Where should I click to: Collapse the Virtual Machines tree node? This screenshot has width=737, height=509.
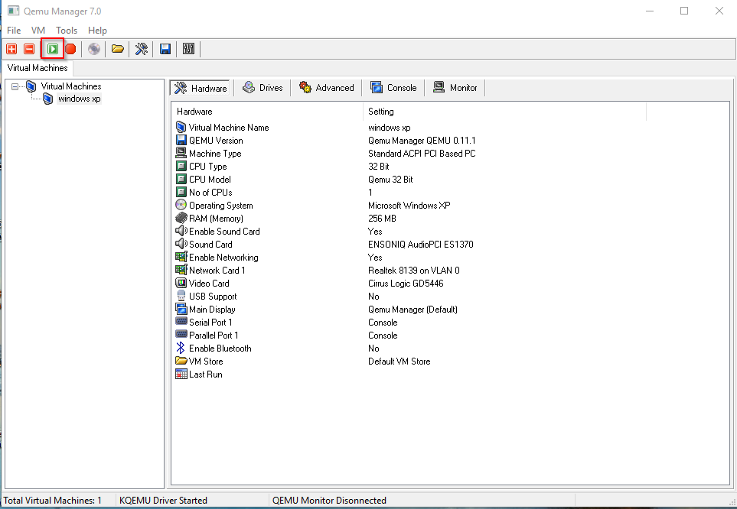(15, 86)
